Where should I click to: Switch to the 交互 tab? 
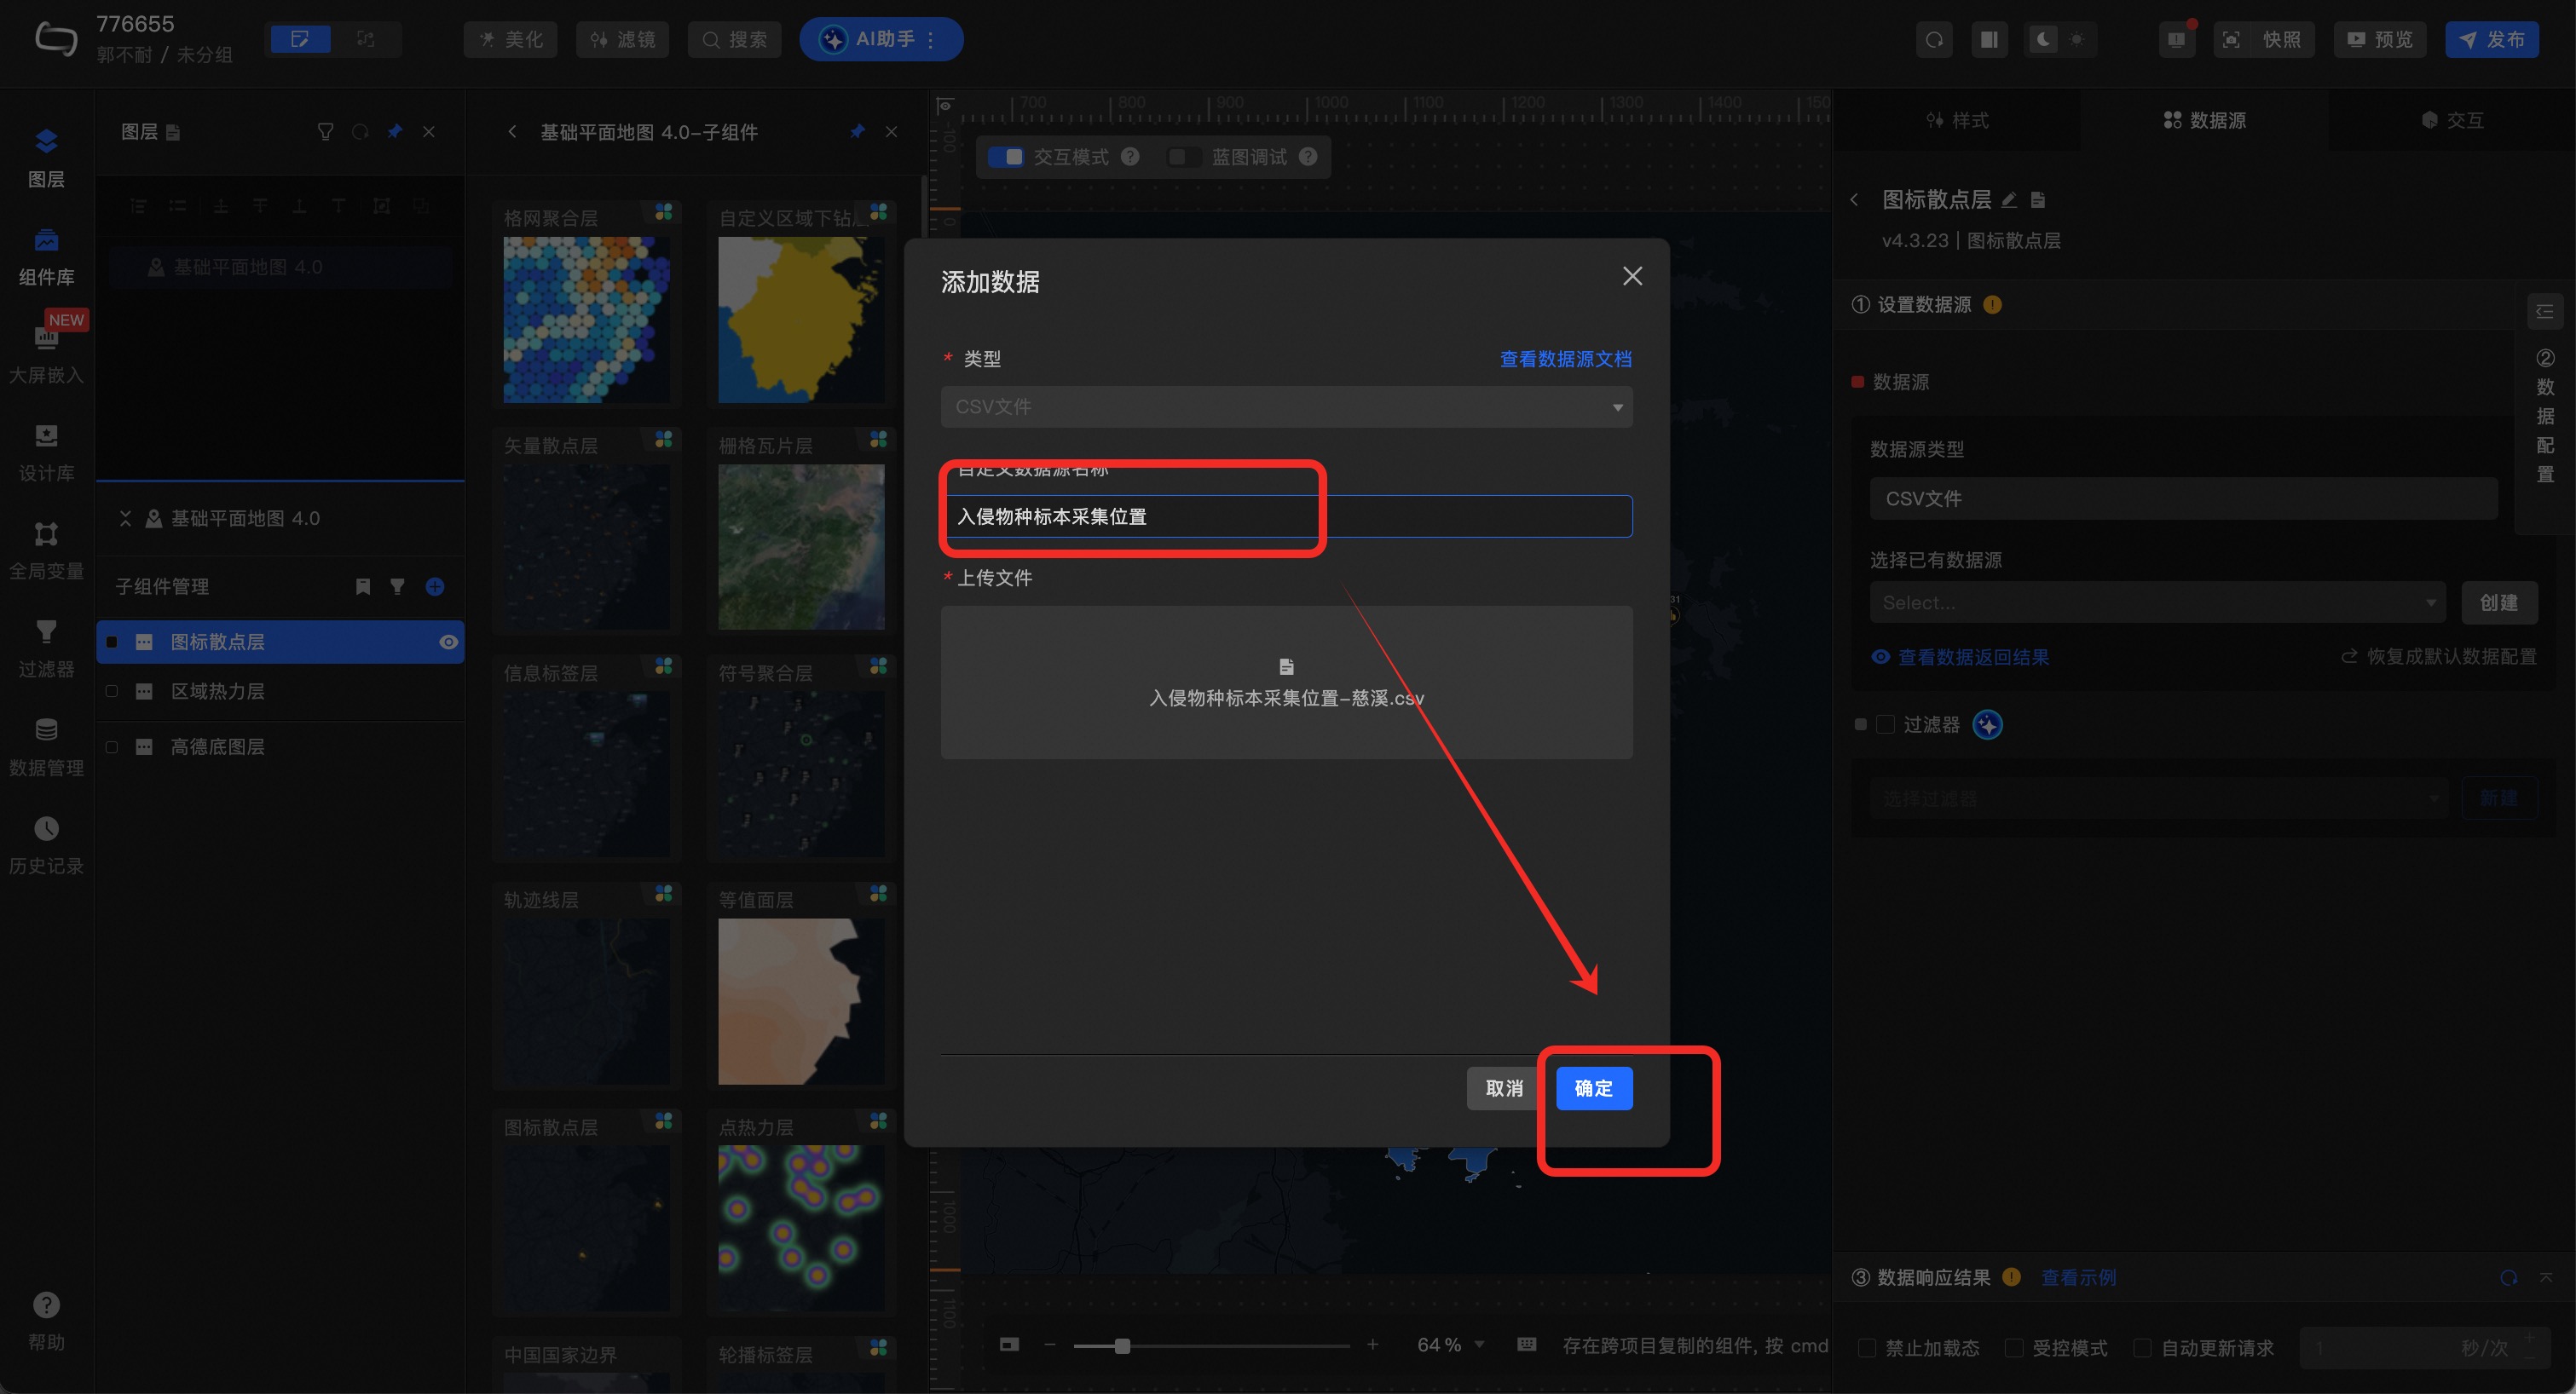pos(2451,120)
